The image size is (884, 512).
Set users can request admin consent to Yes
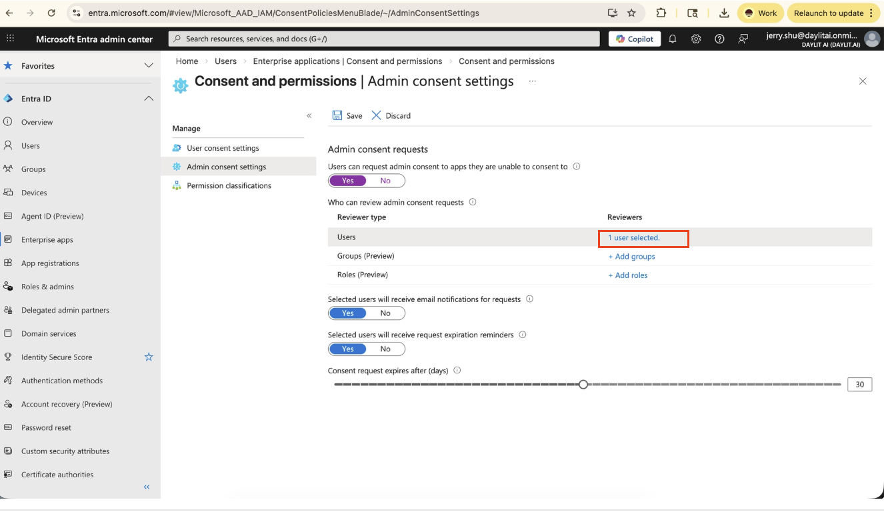(x=348, y=181)
